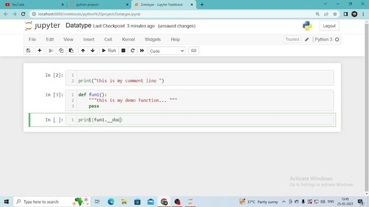Open Microsoft Edge from the taskbar

(111, 202)
